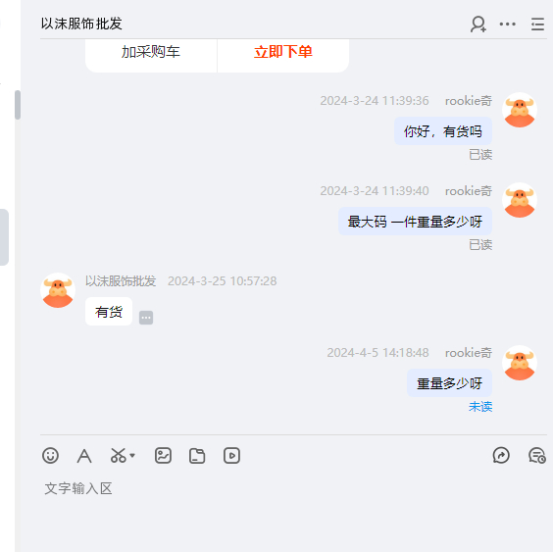This screenshot has width=553, height=552.
Task: Click the message options bubble beside 有货
Action: tap(146, 318)
